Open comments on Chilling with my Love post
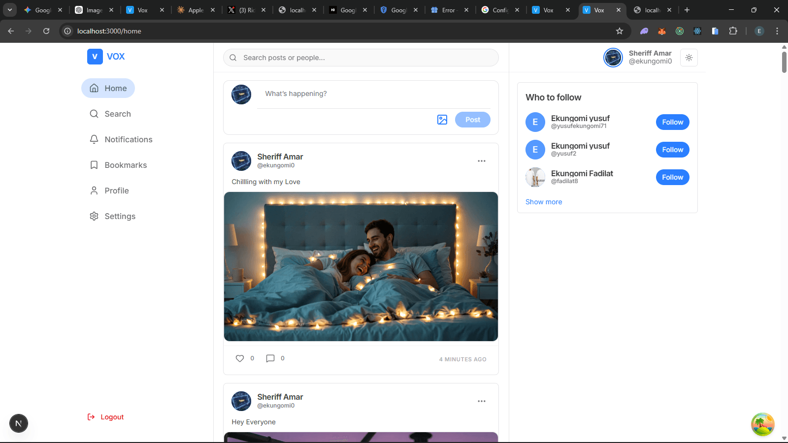Screen dimensions: 788x443 pos(270,358)
